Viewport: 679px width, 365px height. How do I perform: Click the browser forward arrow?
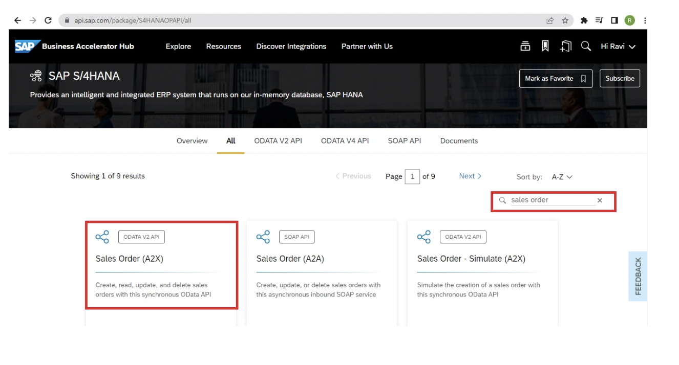(x=33, y=20)
